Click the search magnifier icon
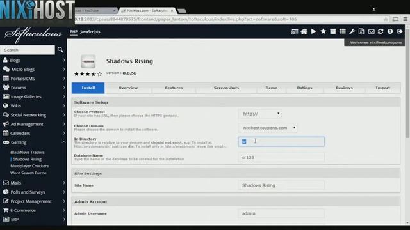 (60, 50)
